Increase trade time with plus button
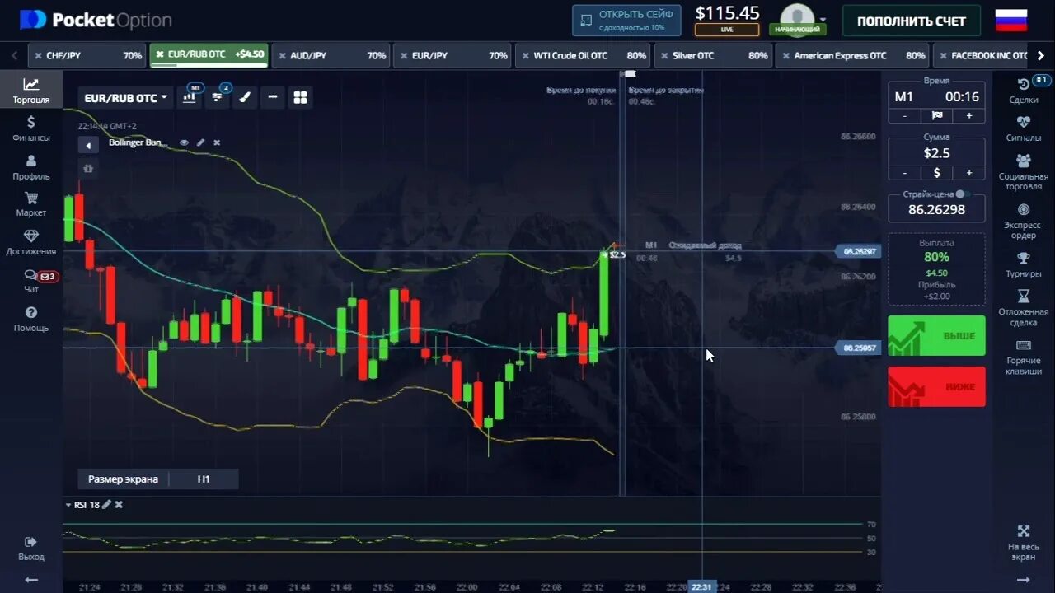Screen dimensions: 1055x593 [968, 115]
